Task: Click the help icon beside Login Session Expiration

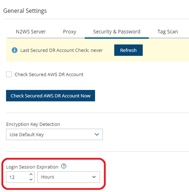Action: coord(64,166)
